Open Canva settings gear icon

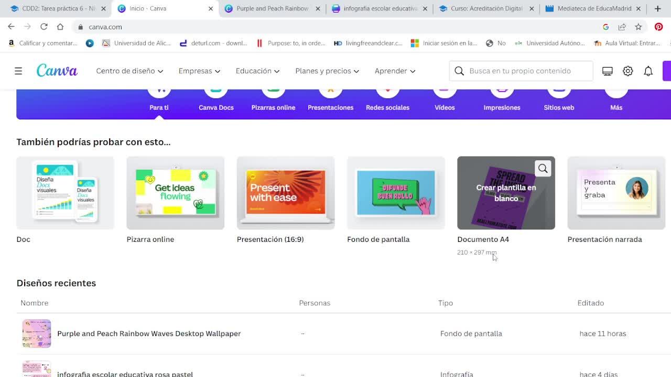[x=627, y=71]
